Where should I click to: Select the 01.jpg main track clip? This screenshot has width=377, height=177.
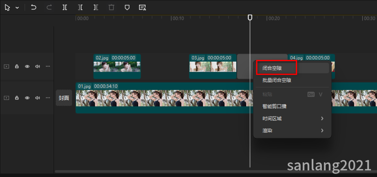click(x=226, y=98)
